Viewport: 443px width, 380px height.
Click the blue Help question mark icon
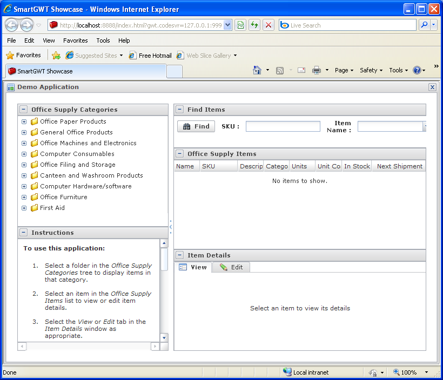(x=417, y=70)
